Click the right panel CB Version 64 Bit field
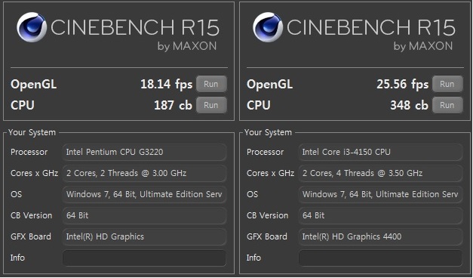This screenshot has height=278, width=473. coord(381,215)
